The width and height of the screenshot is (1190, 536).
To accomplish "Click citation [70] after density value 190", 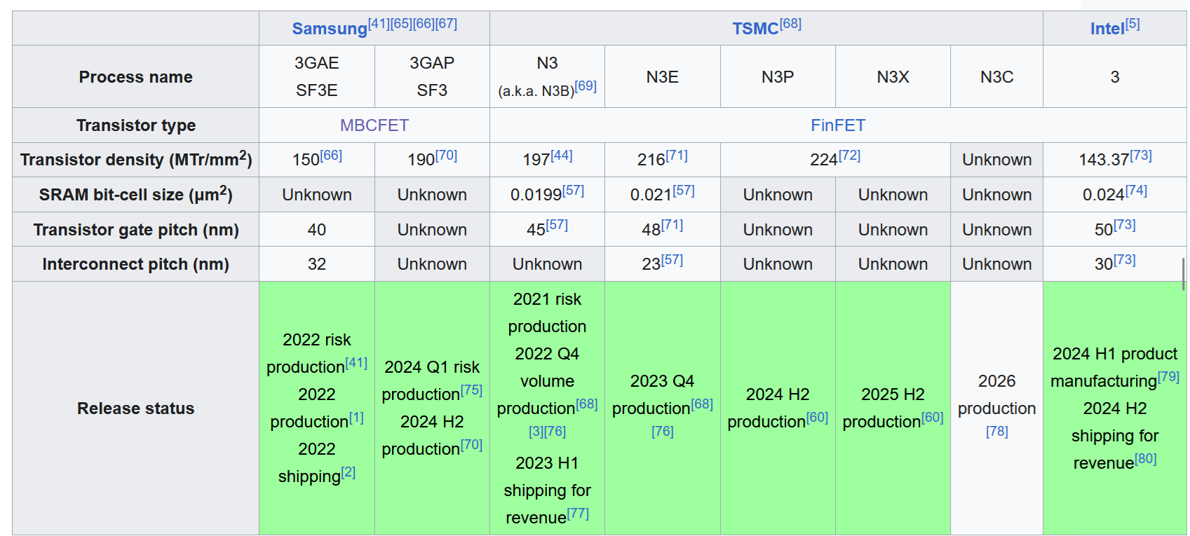I will pyautogui.click(x=446, y=155).
